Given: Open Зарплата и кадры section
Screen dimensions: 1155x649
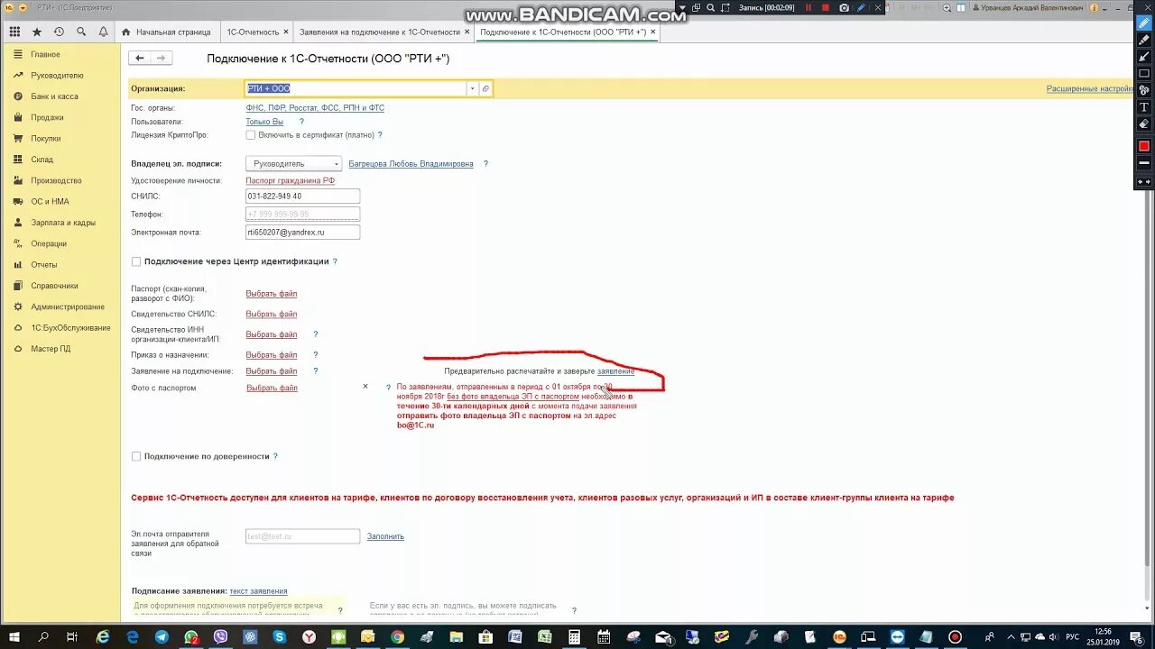Looking at the screenshot, I should click(63, 223).
